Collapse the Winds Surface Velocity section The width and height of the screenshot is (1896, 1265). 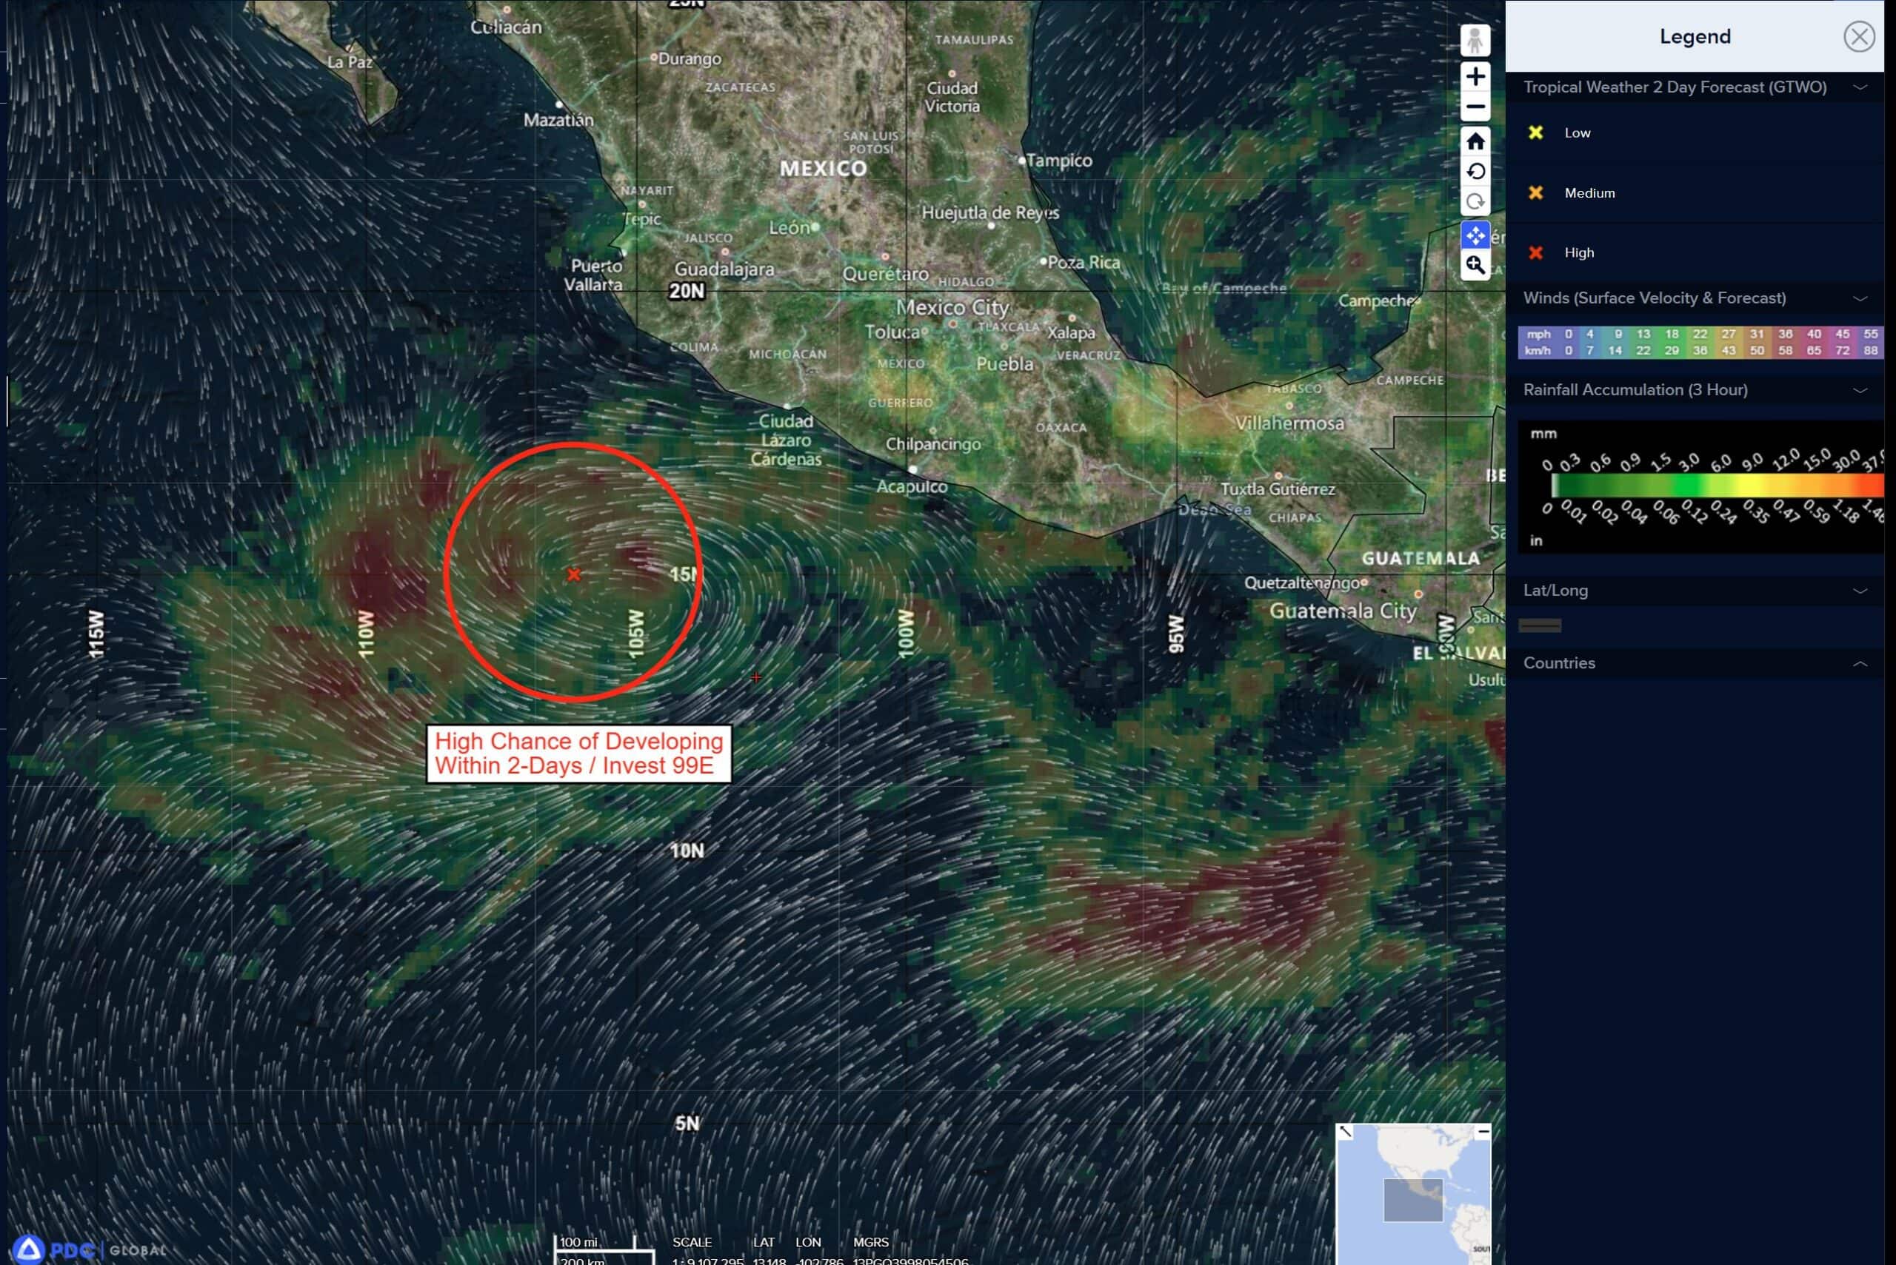tap(1860, 298)
